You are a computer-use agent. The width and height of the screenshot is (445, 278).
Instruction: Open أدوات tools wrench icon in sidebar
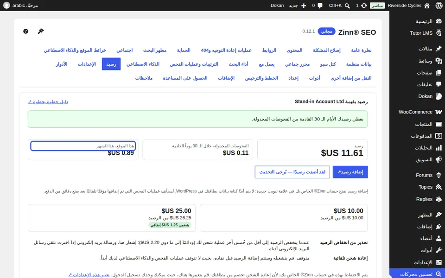point(439,251)
